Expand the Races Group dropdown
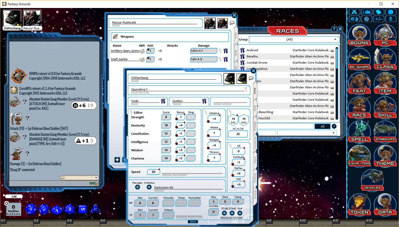The height and width of the screenshot is (227, 399). 335,39
